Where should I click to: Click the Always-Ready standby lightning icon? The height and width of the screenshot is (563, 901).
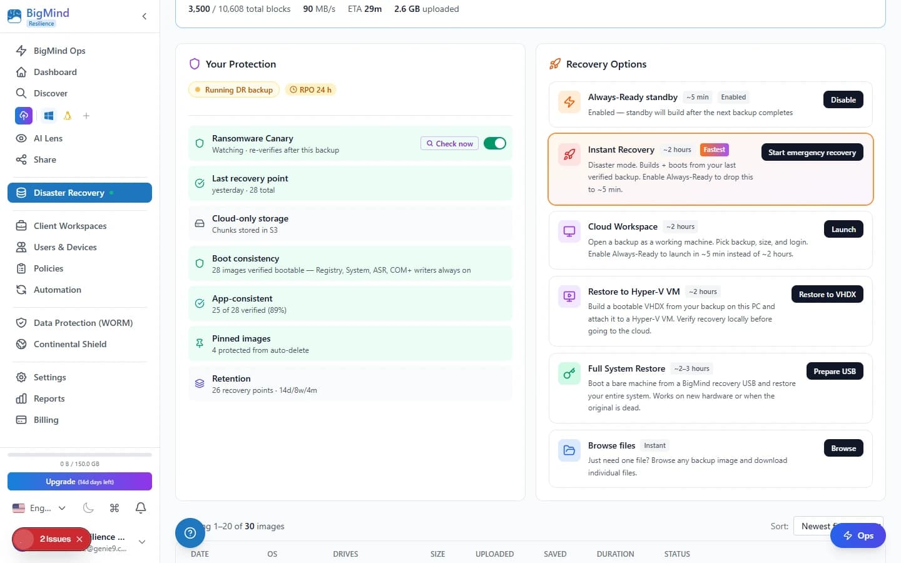[x=569, y=102]
